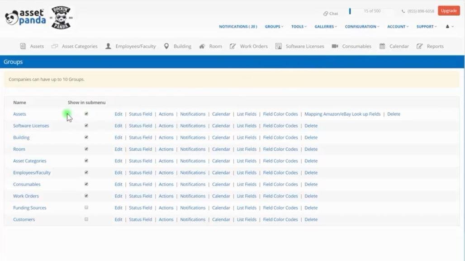Click the Consumables camera icon
This screenshot has width=465, height=261.
click(335, 46)
